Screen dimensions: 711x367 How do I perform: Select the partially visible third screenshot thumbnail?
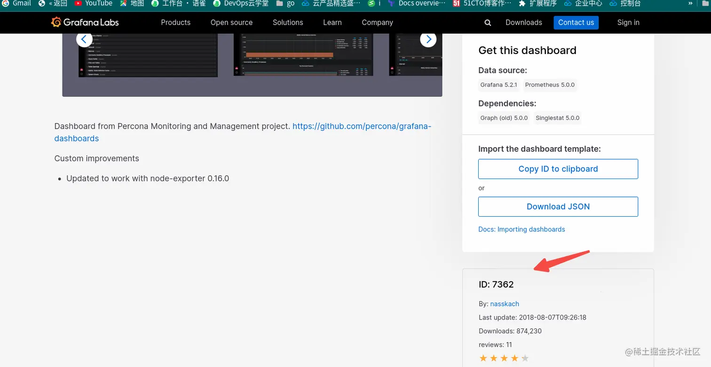416,55
